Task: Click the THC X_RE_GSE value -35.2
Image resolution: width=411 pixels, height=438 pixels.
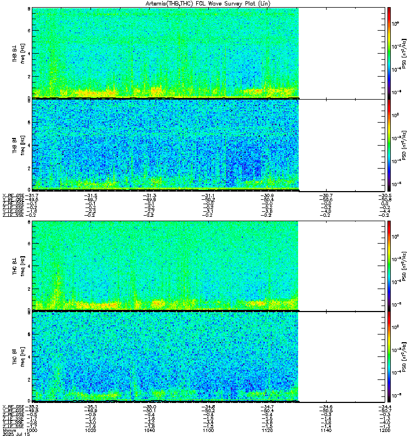Action: [x=31, y=407]
